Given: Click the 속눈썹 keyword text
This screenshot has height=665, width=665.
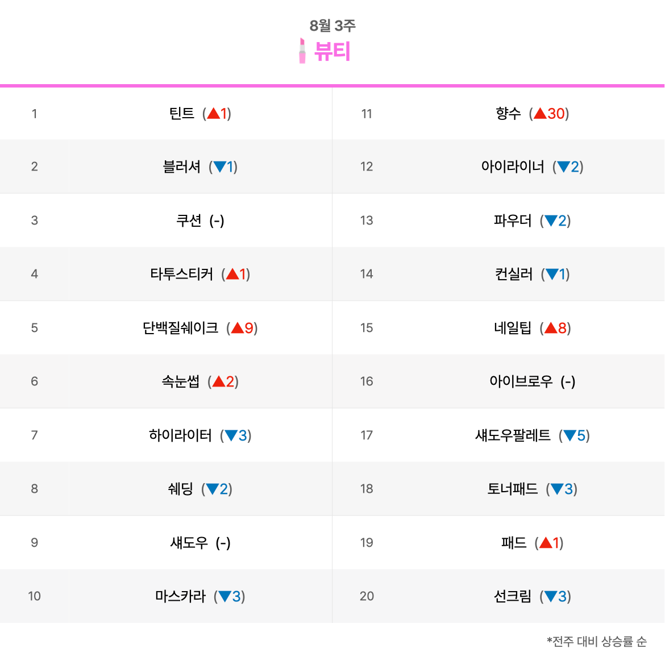Looking at the screenshot, I should [x=180, y=381].
